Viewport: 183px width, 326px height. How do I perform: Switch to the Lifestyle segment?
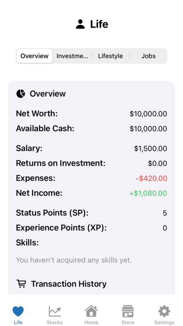(111, 56)
